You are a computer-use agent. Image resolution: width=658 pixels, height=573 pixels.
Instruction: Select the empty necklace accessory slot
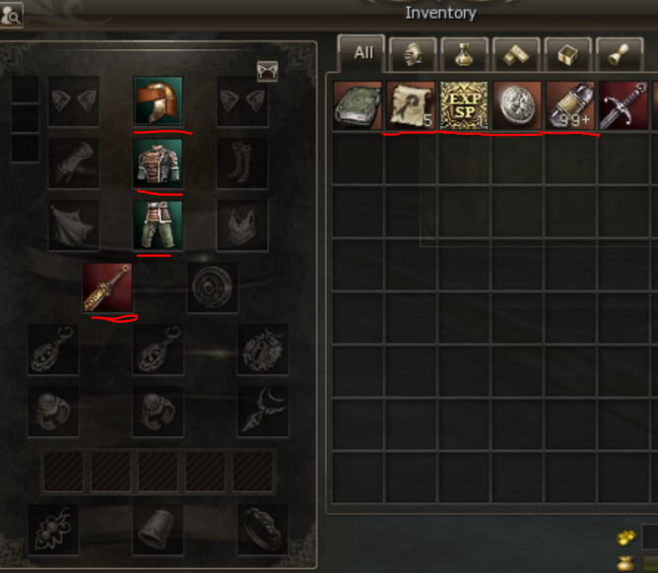click(x=263, y=412)
